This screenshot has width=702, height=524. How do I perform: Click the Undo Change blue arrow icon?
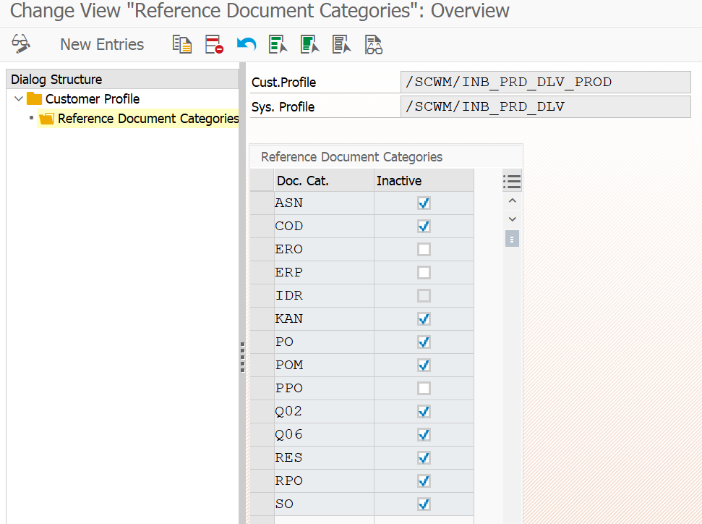click(x=247, y=44)
